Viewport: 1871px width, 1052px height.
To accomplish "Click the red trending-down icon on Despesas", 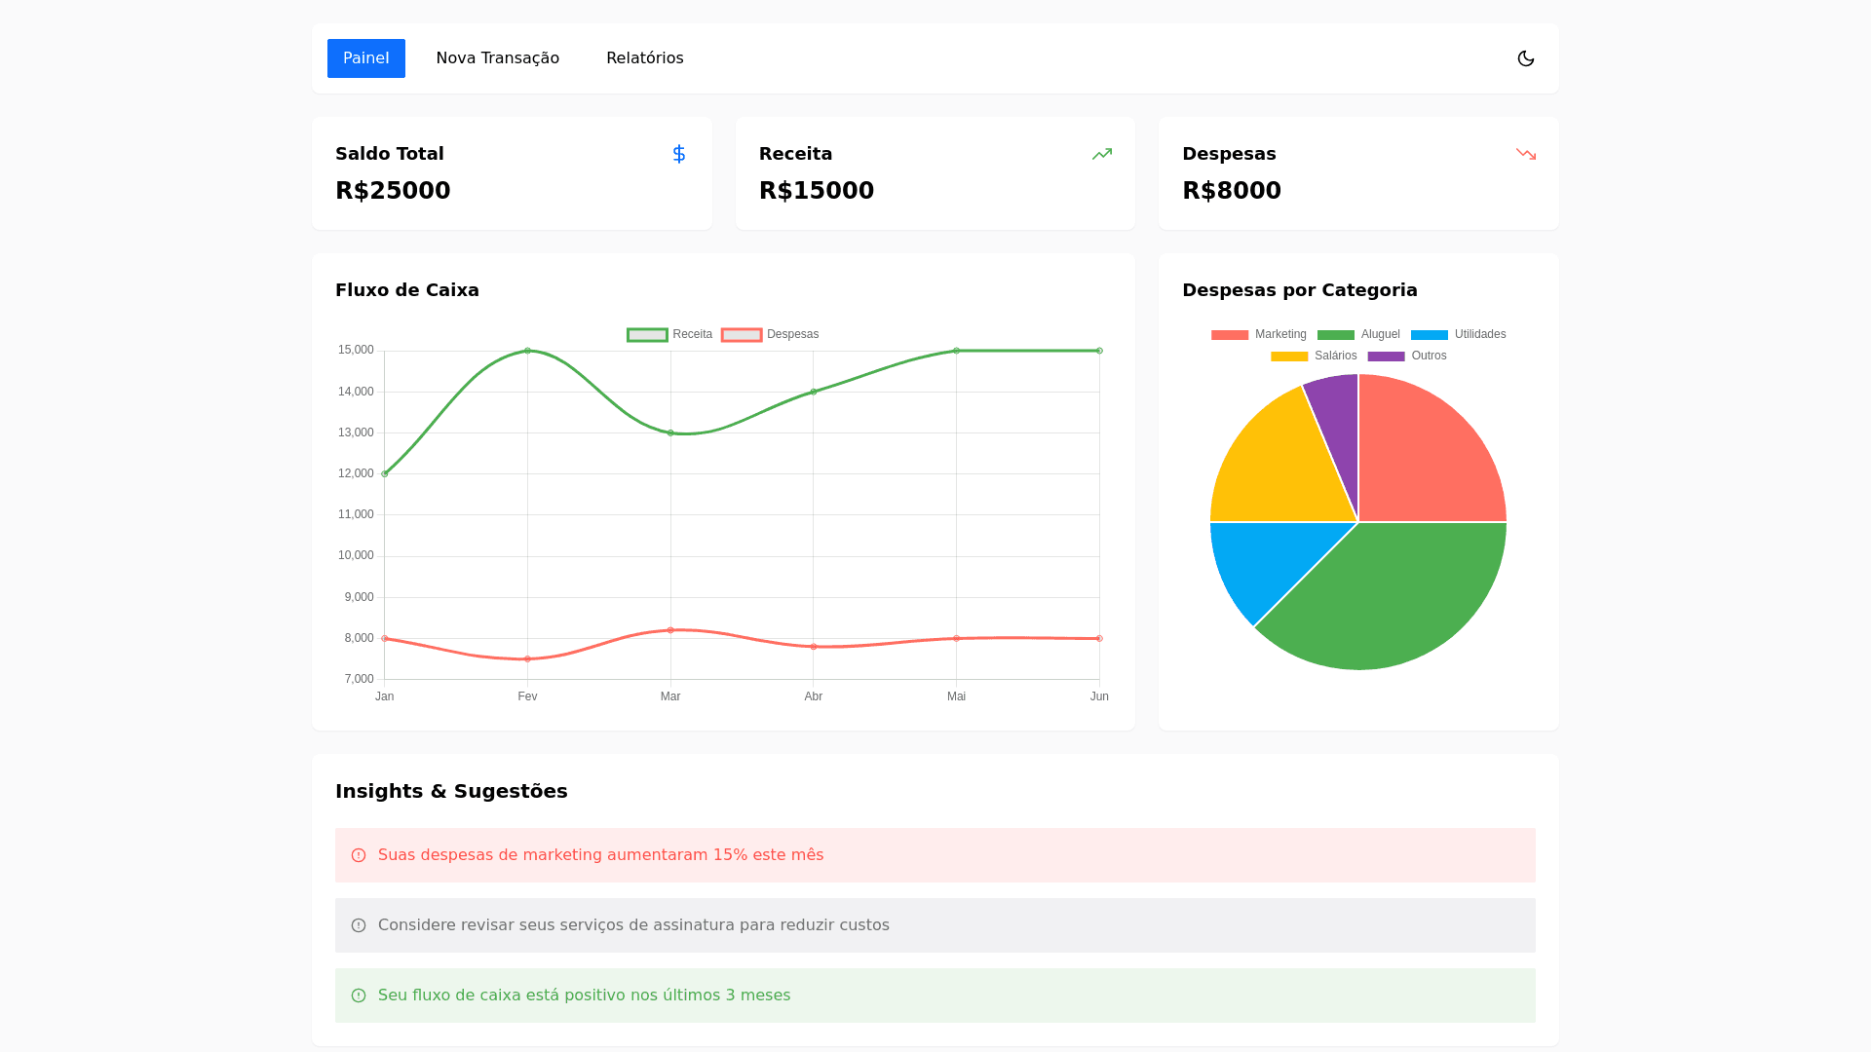I will (1526, 154).
